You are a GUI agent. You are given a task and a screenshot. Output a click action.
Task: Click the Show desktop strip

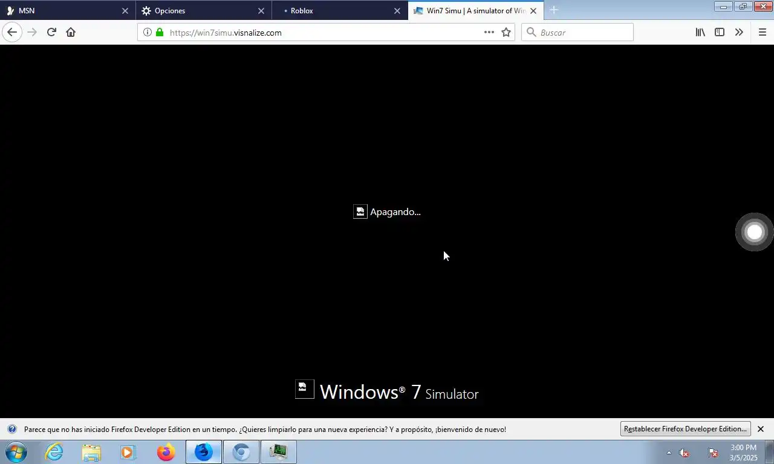coord(769,452)
